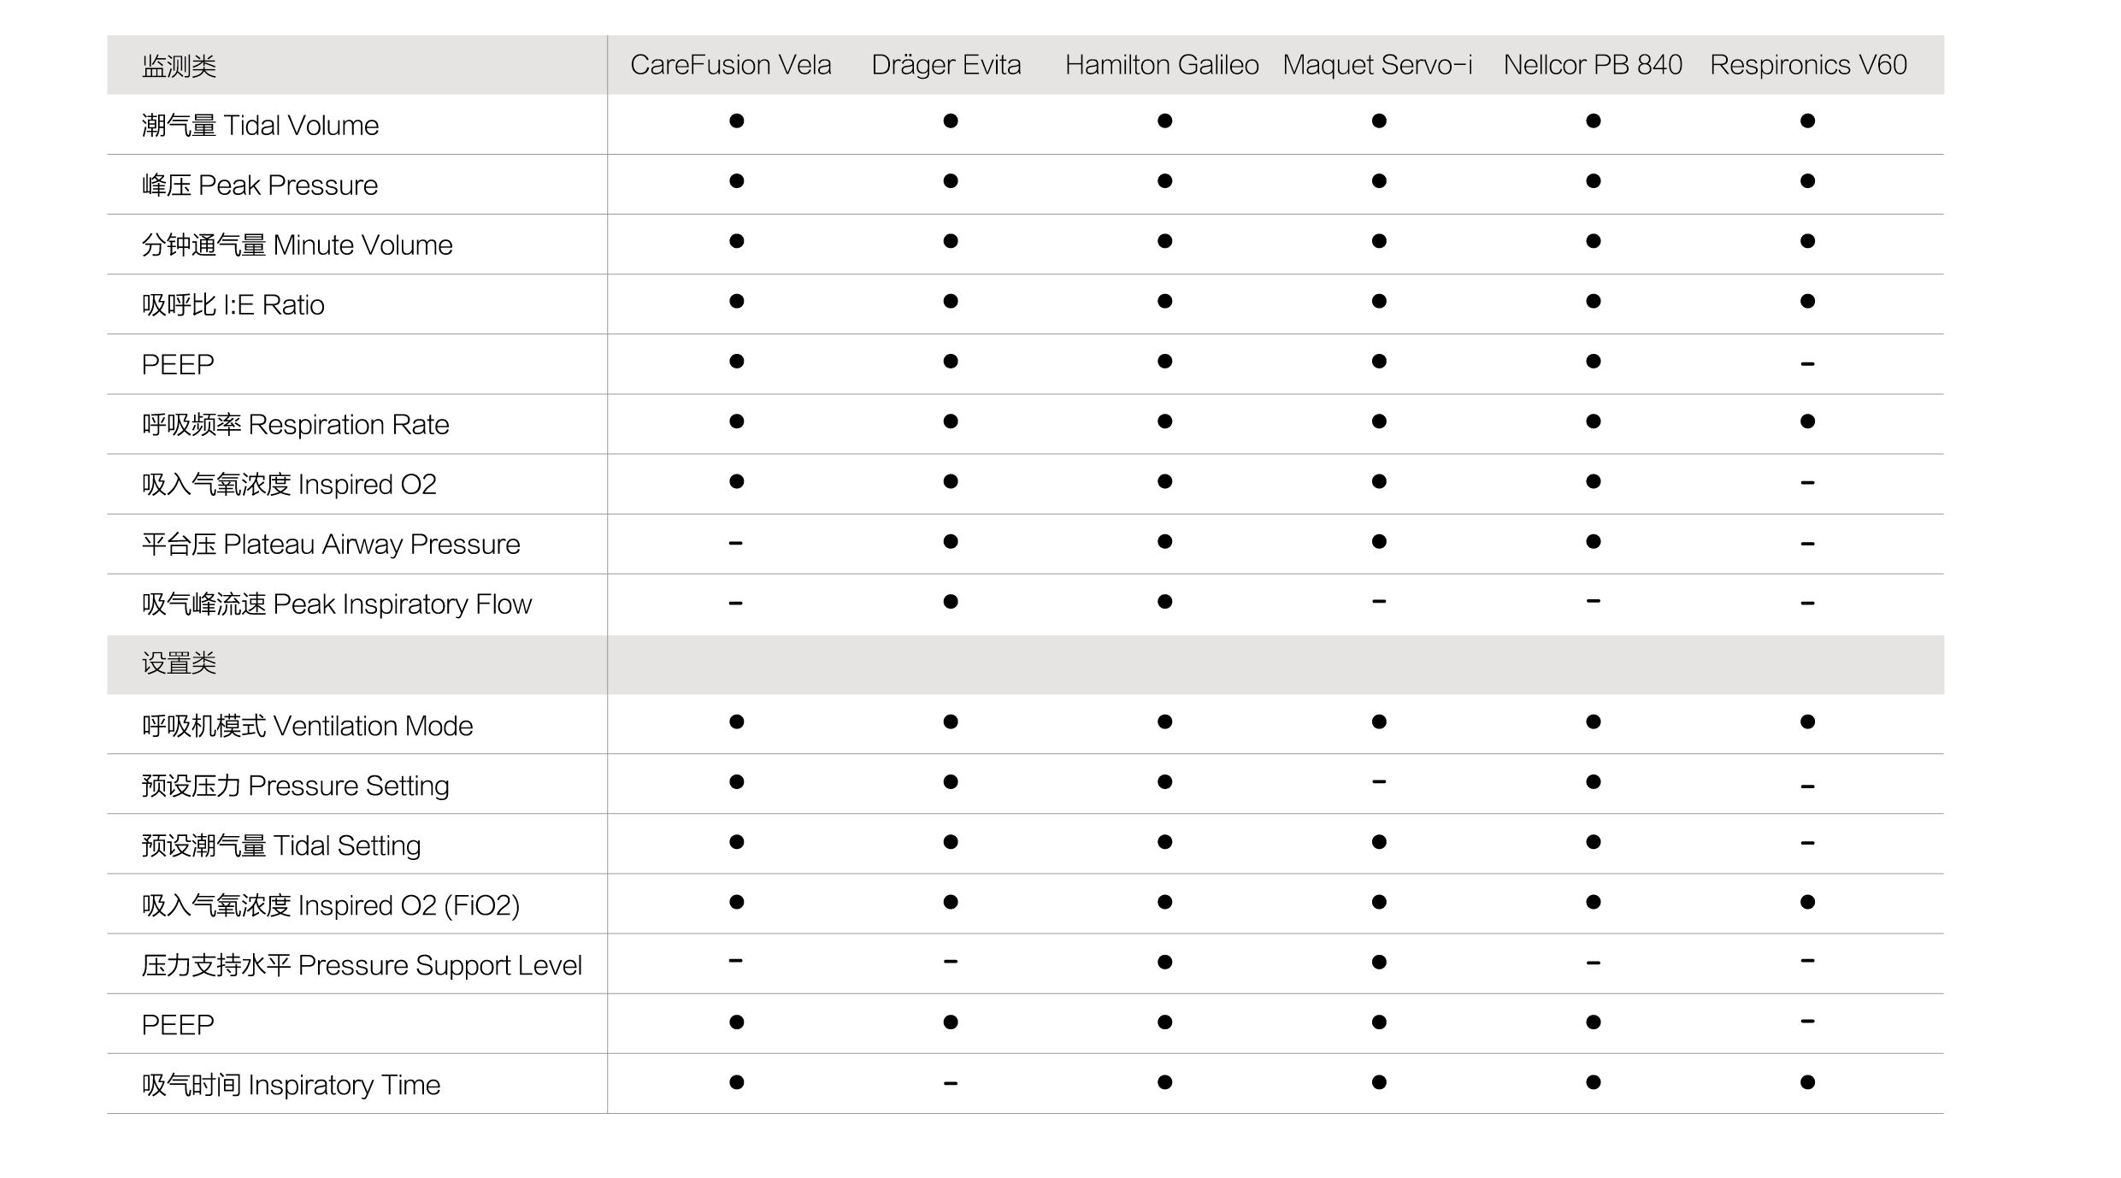Click the Tidal Volume row label
2121x1178 pixels.
[x=260, y=126]
